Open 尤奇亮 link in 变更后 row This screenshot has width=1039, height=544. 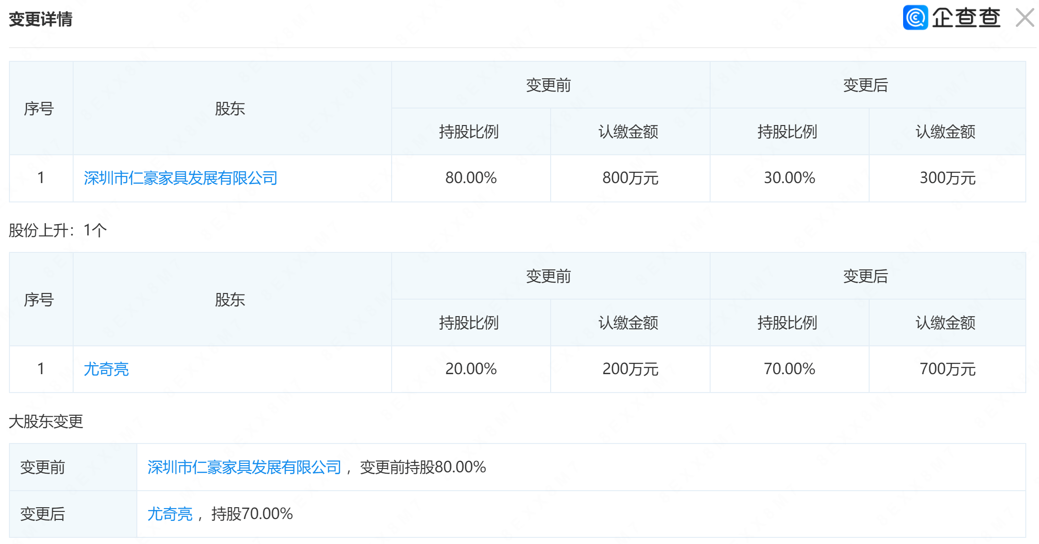click(170, 514)
